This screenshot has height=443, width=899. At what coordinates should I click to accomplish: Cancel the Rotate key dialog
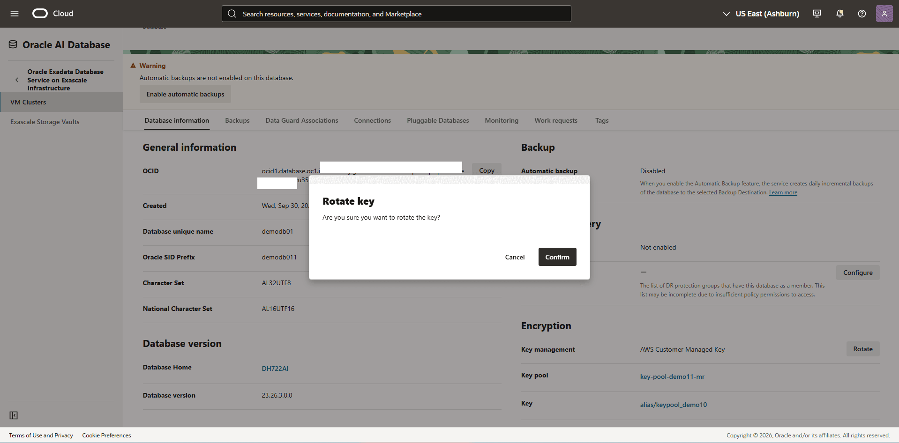point(515,257)
